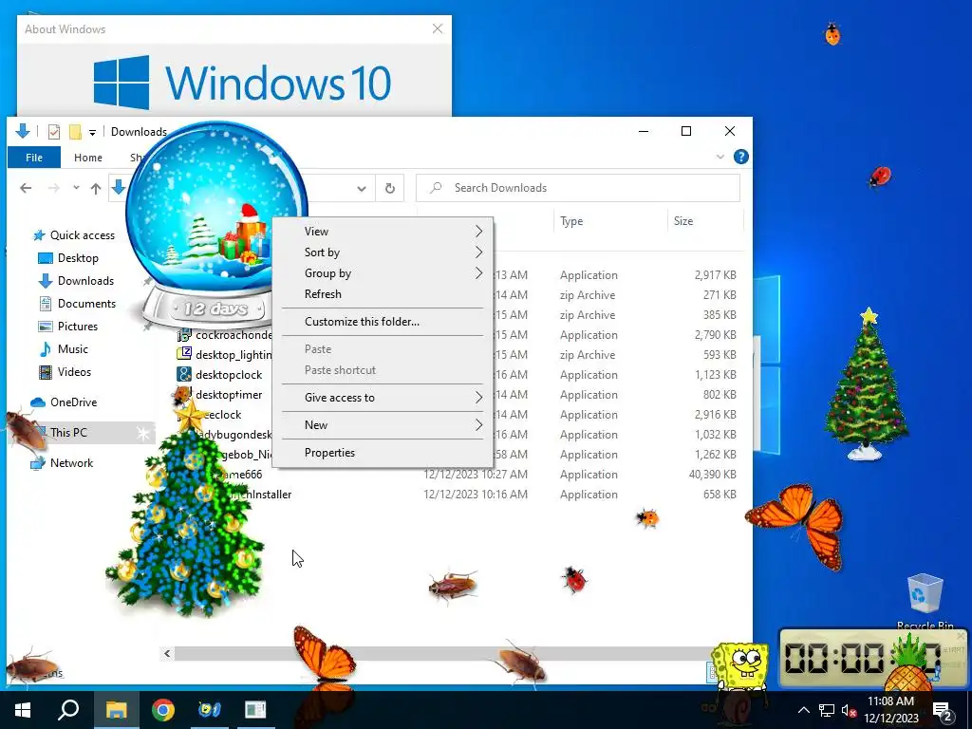Viewport: 972px width, 729px height.
Task: Select This PC in navigation pane
Action: point(68,433)
